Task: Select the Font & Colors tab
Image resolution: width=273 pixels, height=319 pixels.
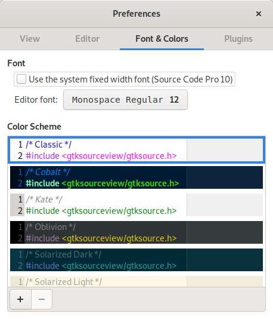Action: (162, 39)
